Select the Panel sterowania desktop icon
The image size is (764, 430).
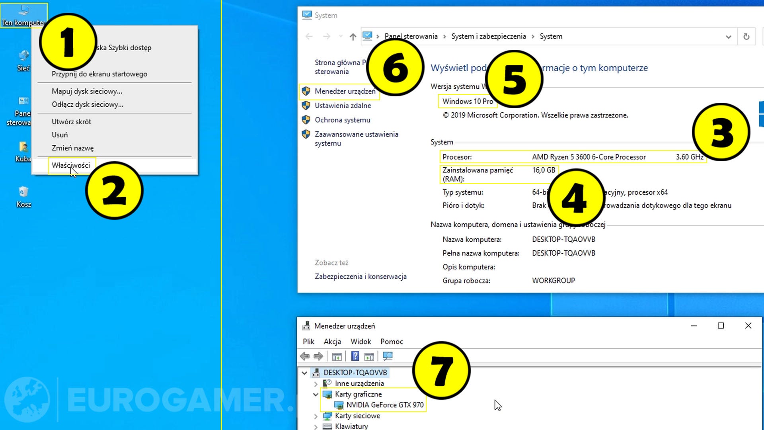pos(20,111)
